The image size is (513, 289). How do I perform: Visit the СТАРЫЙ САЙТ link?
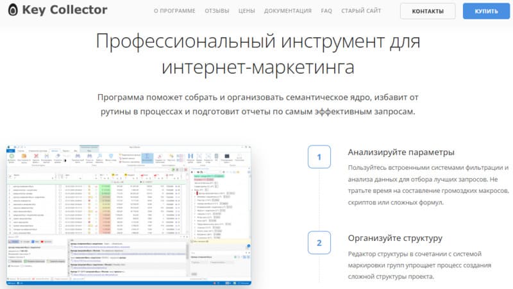361,11
